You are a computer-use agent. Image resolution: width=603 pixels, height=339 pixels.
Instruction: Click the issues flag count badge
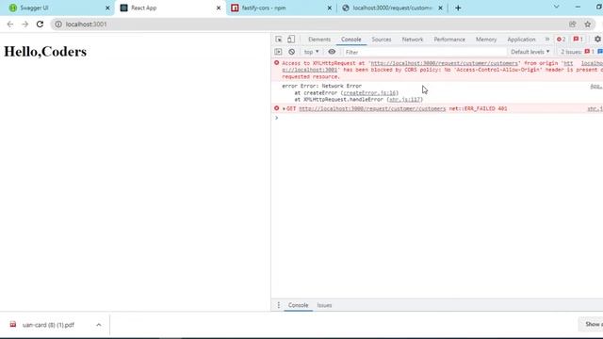[579, 40]
